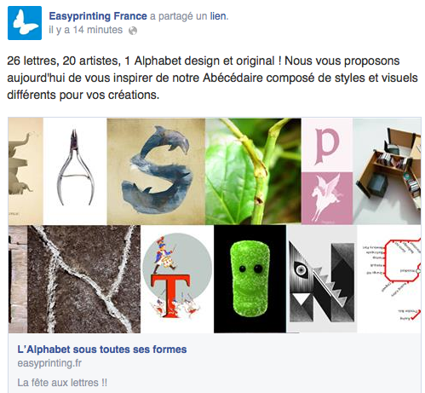Click the pliers letter A image
Viewport: 425px width, 393px height.
click(x=75, y=171)
